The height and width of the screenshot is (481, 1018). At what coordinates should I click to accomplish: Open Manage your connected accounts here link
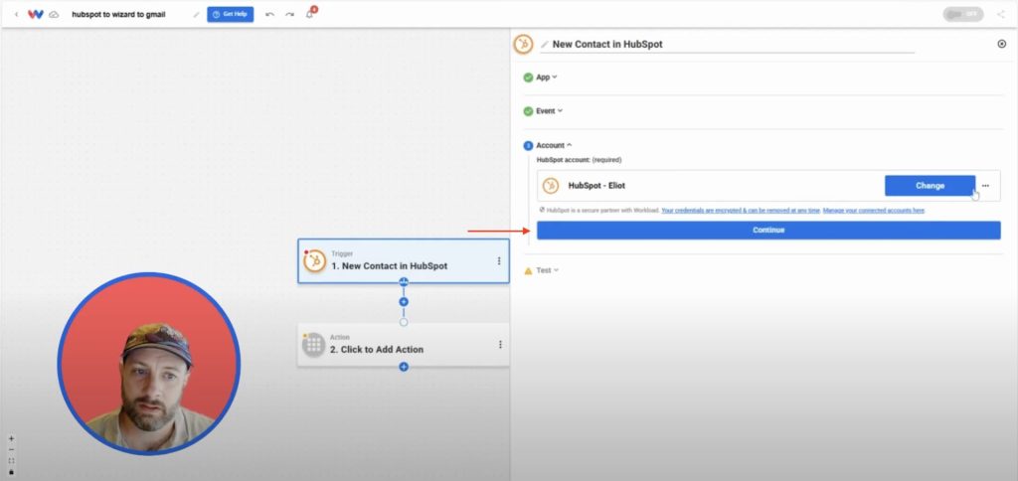(874, 211)
